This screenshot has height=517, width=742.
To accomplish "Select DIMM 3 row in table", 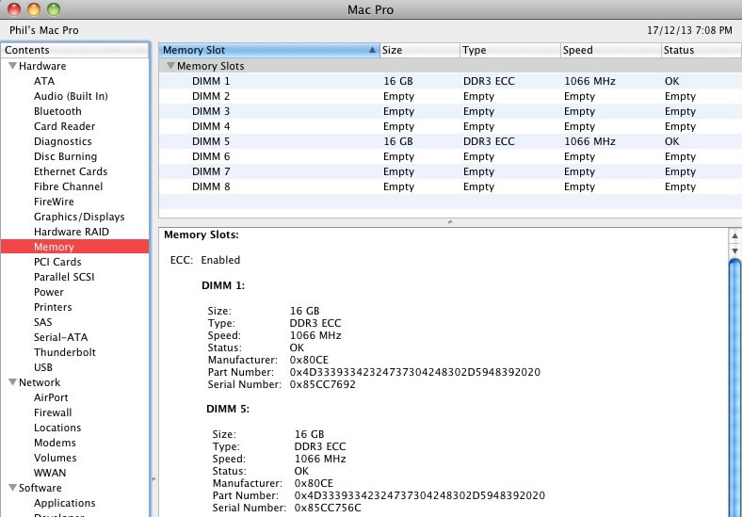I will coord(450,111).
